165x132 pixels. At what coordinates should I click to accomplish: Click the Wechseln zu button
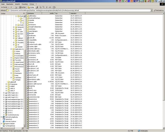click(159, 10)
